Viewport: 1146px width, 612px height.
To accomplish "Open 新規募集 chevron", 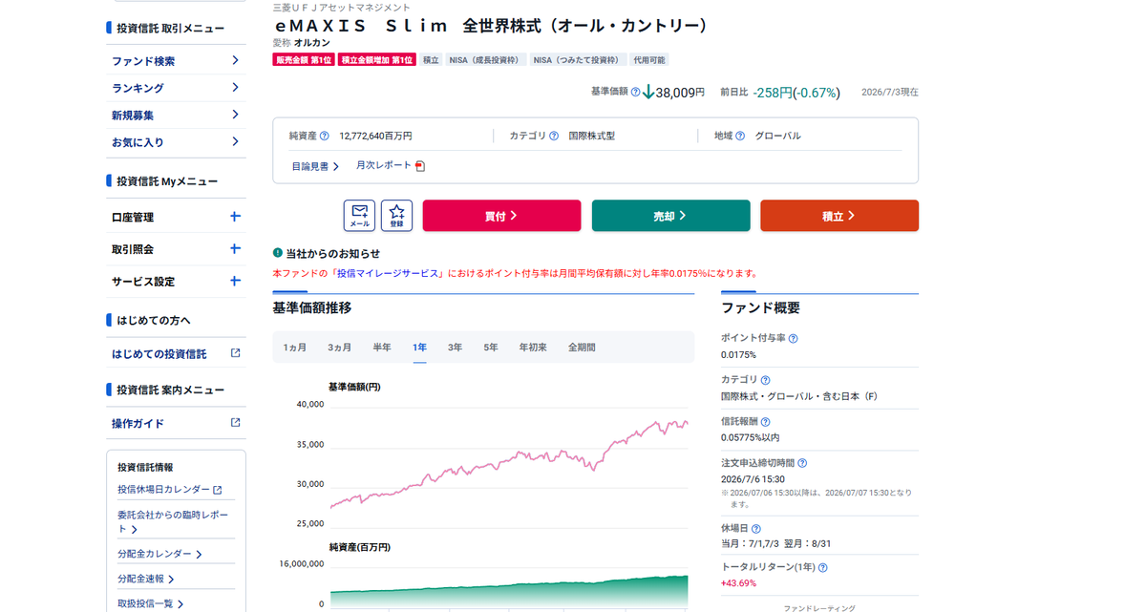I will [235, 115].
